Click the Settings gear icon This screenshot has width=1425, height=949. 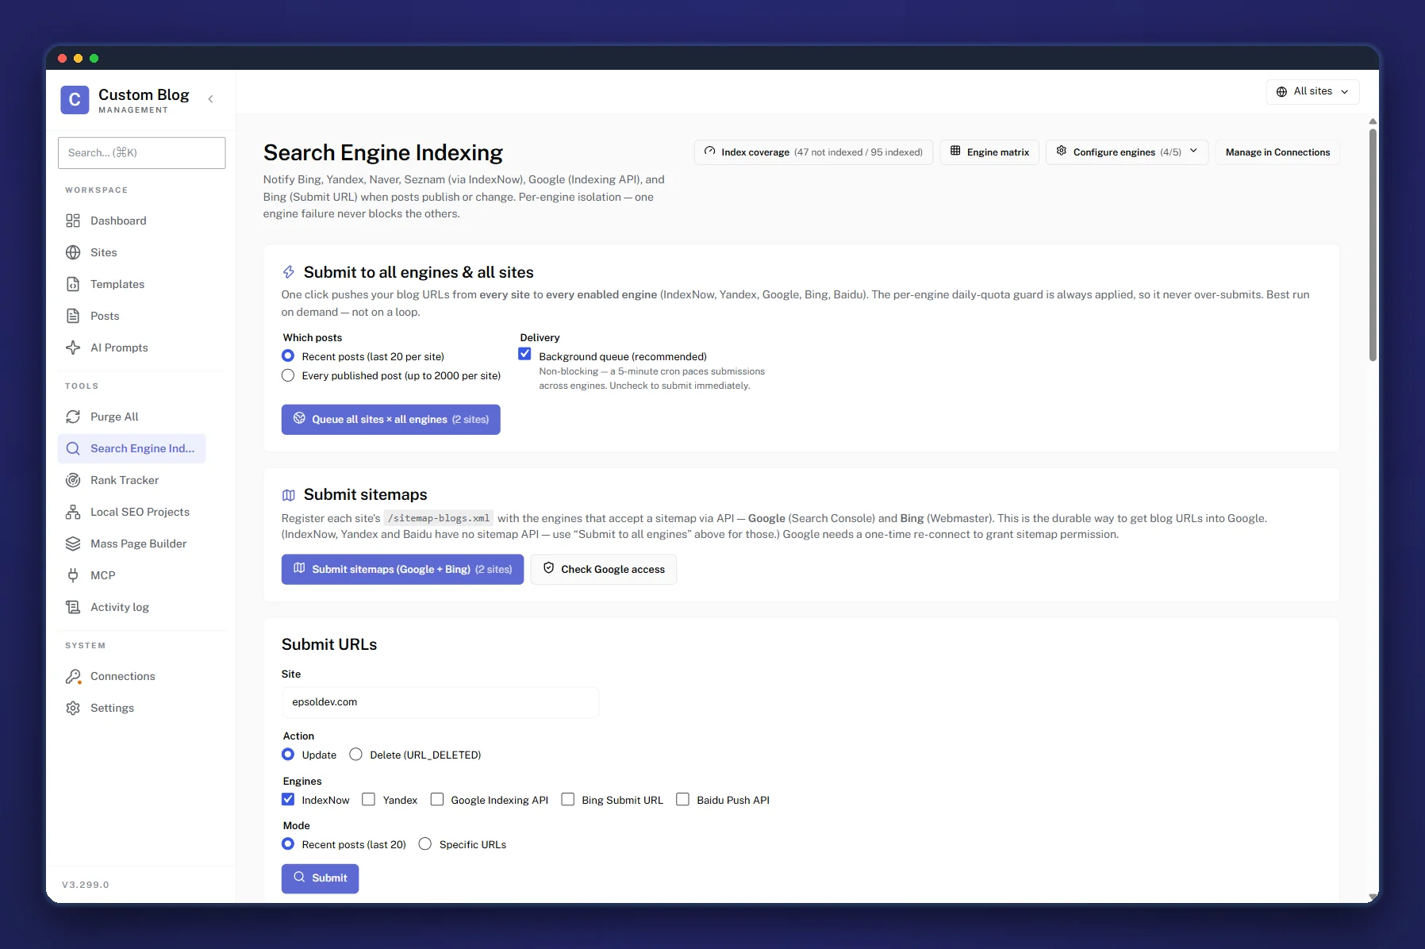pyautogui.click(x=73, y=708)
